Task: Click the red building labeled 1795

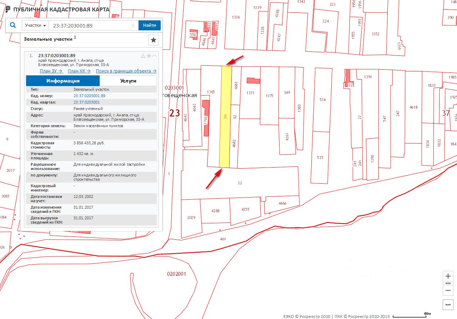Action: (206, 118)
